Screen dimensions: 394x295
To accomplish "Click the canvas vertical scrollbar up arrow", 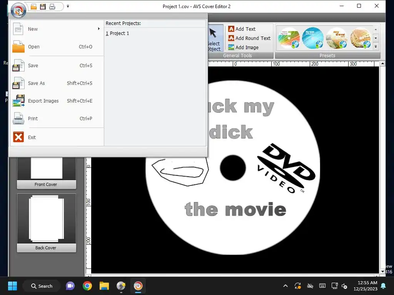I will click(382, 63).
